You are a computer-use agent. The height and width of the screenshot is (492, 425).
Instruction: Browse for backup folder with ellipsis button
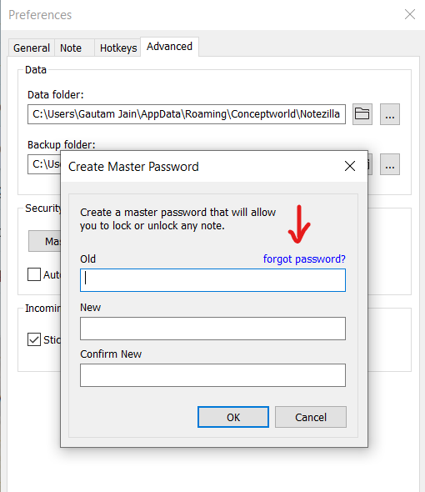[x=390, y=164]
